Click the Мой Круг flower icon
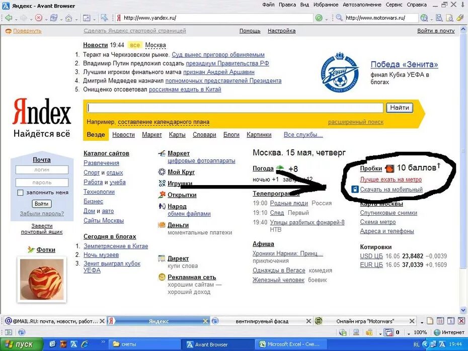This screenshot has height=351, width=468. click(x=162, y=172)
